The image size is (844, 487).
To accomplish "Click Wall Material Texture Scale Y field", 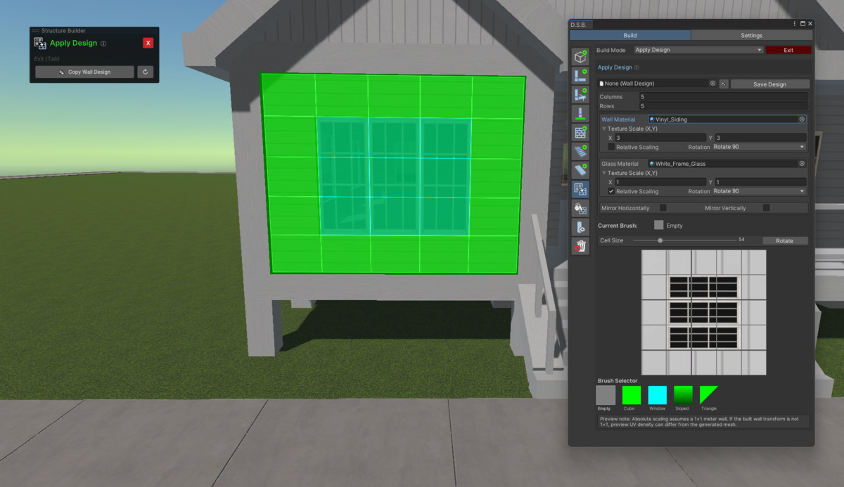I will (760, 138).
